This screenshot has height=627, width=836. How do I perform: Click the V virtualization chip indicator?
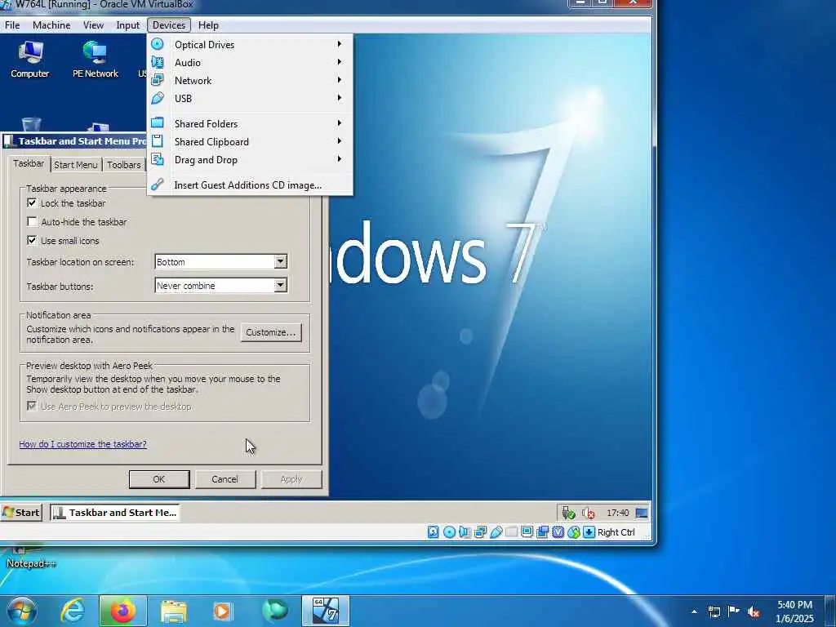coord(558,531)
